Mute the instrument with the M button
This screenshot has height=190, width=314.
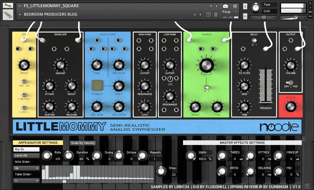(x=245, y=16)
